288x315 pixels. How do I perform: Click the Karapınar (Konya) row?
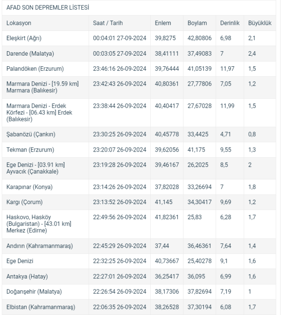pos(139,187)
